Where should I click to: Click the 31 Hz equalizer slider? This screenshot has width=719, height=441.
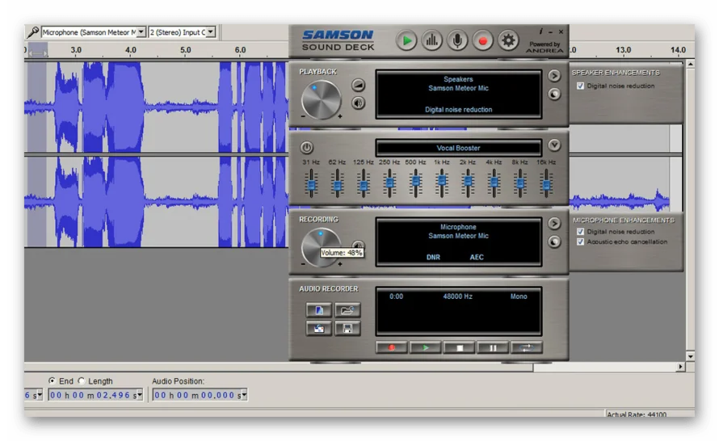311,183
